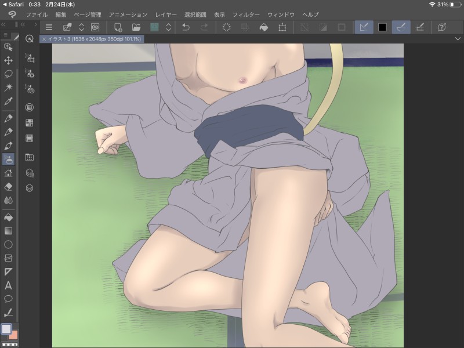Open the アニメーション menu
The image size is (464, 348).
tap(128, 14)
